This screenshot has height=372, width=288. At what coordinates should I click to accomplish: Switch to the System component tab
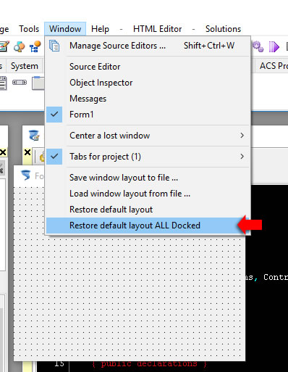point(25,66)
